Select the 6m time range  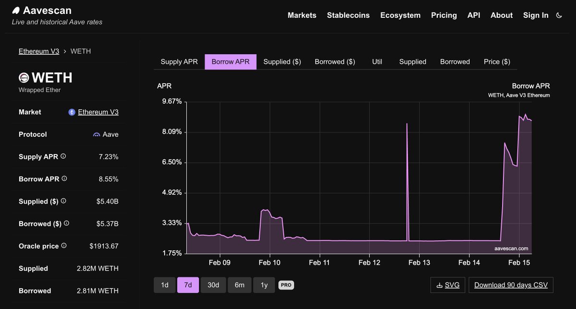240,285
